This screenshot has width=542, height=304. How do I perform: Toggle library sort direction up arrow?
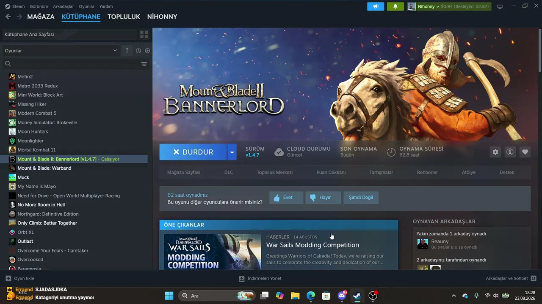tap(127, 51)
